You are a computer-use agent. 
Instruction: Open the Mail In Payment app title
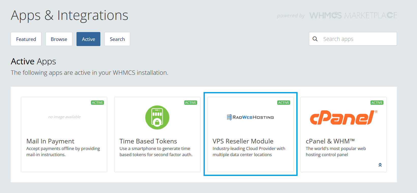pyautogui.click(x=50, y=141)
